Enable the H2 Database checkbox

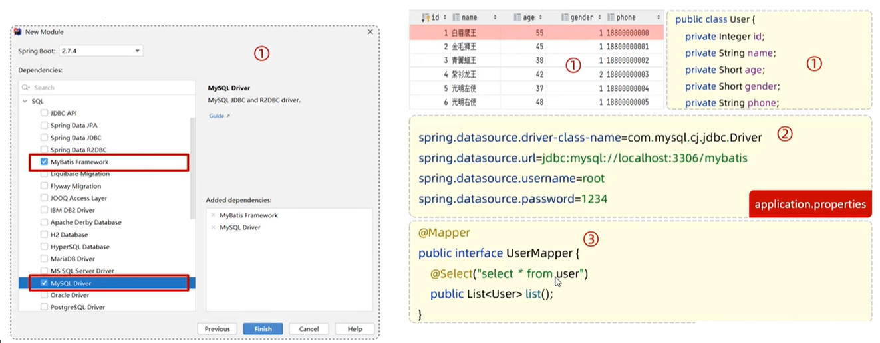[44, 235]
